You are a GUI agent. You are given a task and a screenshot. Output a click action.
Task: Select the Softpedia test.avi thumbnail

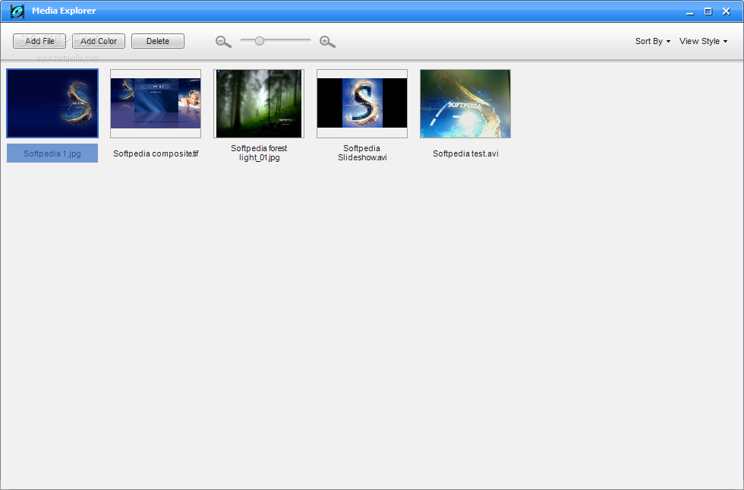(x=465, y=103)
